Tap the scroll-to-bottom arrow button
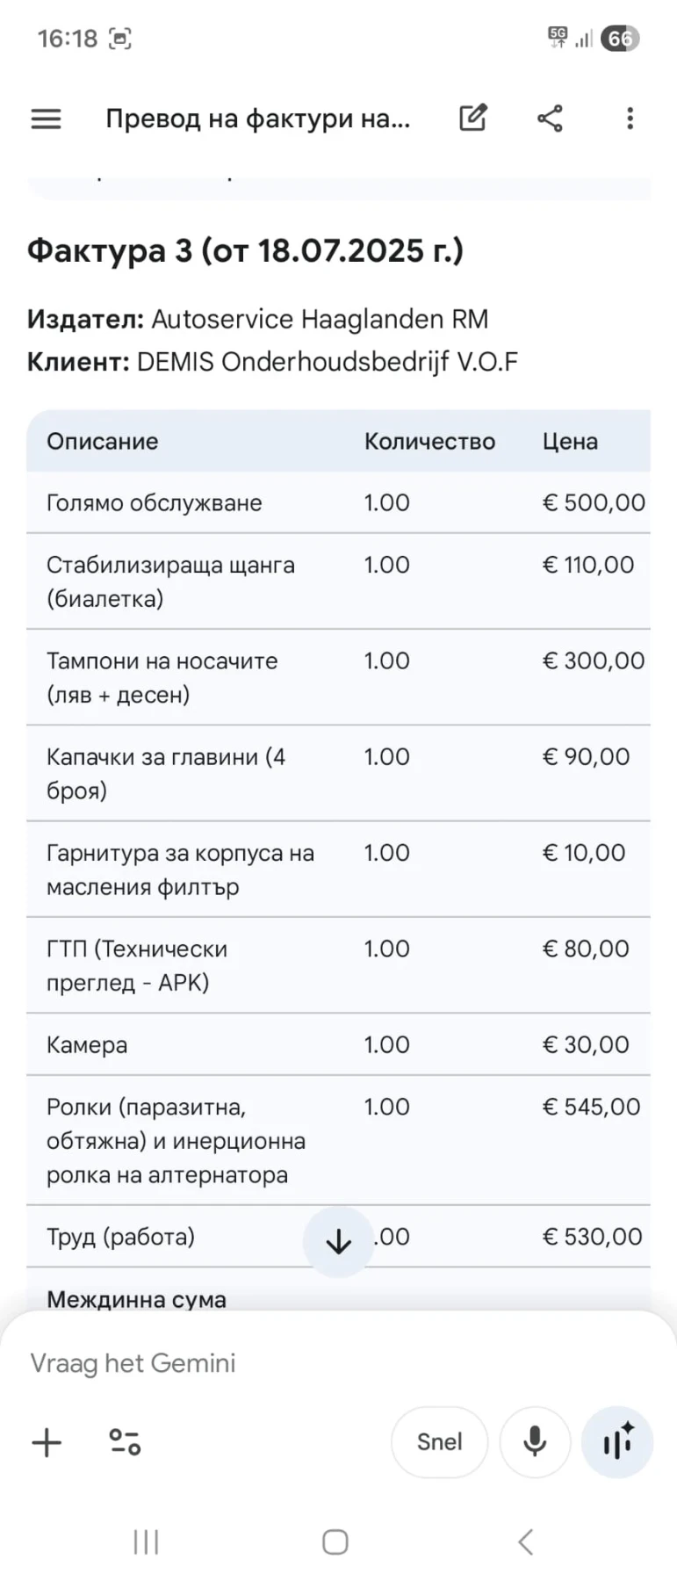 click(x=338, y=1241)
